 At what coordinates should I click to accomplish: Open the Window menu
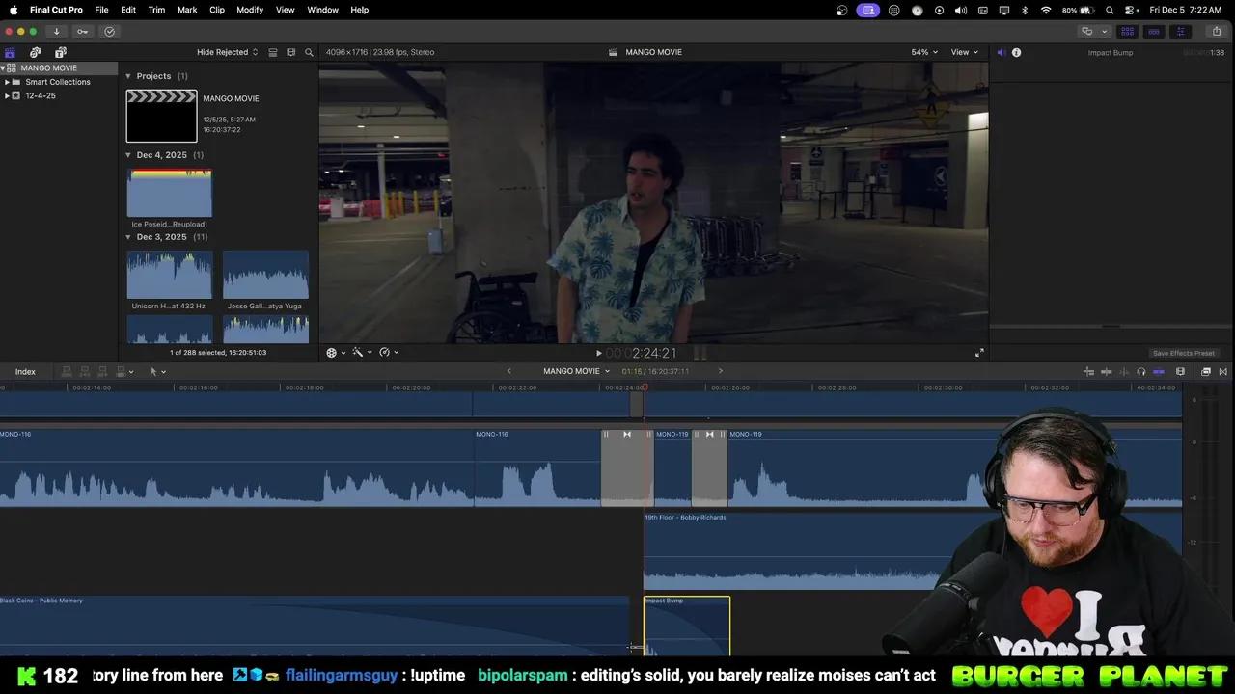click(322, 10)
